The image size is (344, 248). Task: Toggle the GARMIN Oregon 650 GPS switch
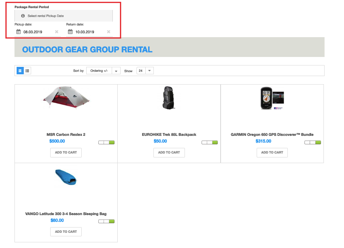pos(313,143)
